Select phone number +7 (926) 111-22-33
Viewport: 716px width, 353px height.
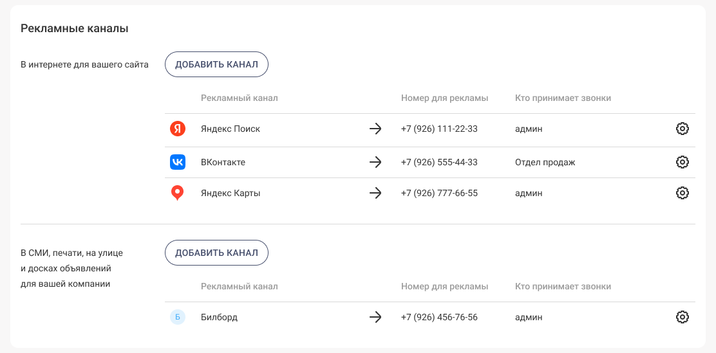[439, 129]
